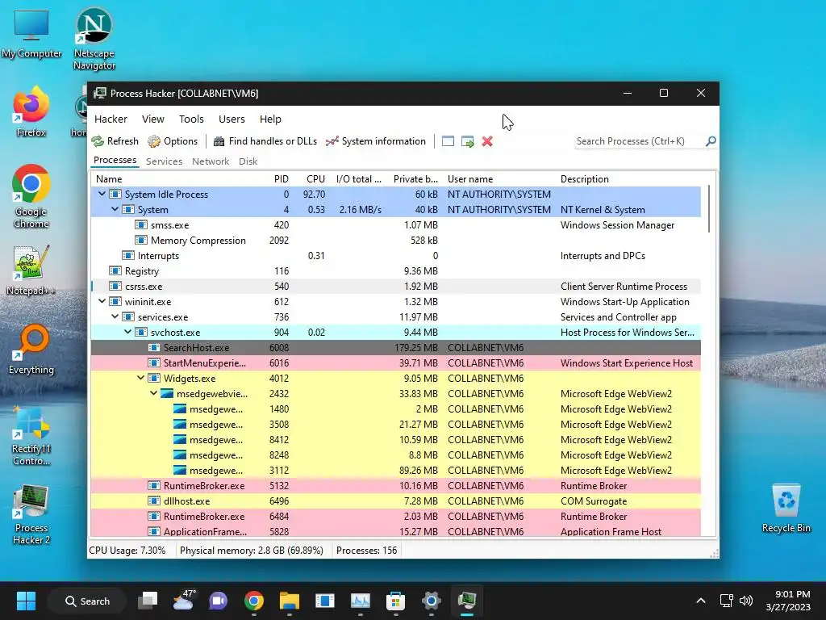The image size is (826, 620).
Task: Collapse the System Idle Process tree node
Action: (x=102, y=194)
